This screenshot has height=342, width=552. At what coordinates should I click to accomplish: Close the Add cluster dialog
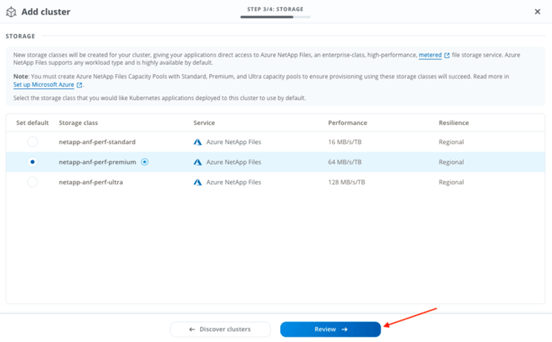537,12
